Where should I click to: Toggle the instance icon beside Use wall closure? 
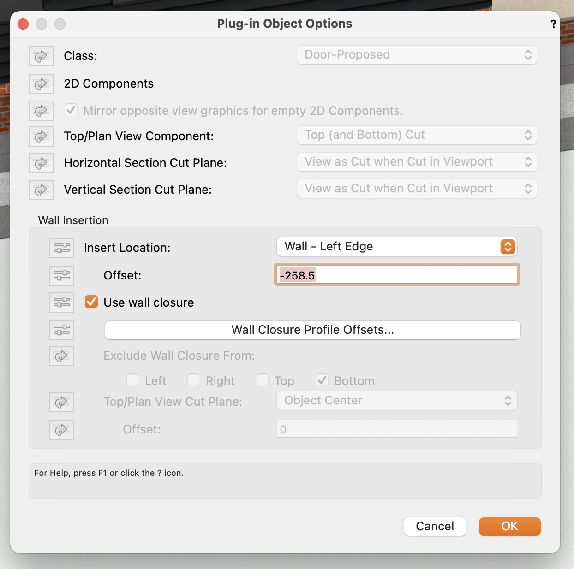coord(61,302)
